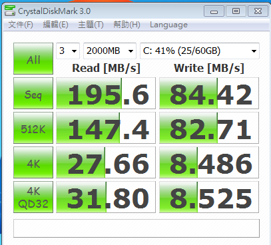271x245 pixels.
Task: Click the Write [MB/s] column header
Action: click(x=209, y=69)
